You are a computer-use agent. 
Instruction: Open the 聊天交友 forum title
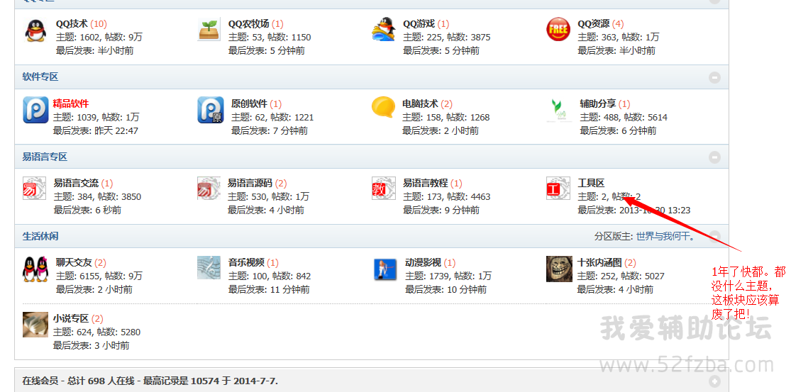tap(74, 262)
